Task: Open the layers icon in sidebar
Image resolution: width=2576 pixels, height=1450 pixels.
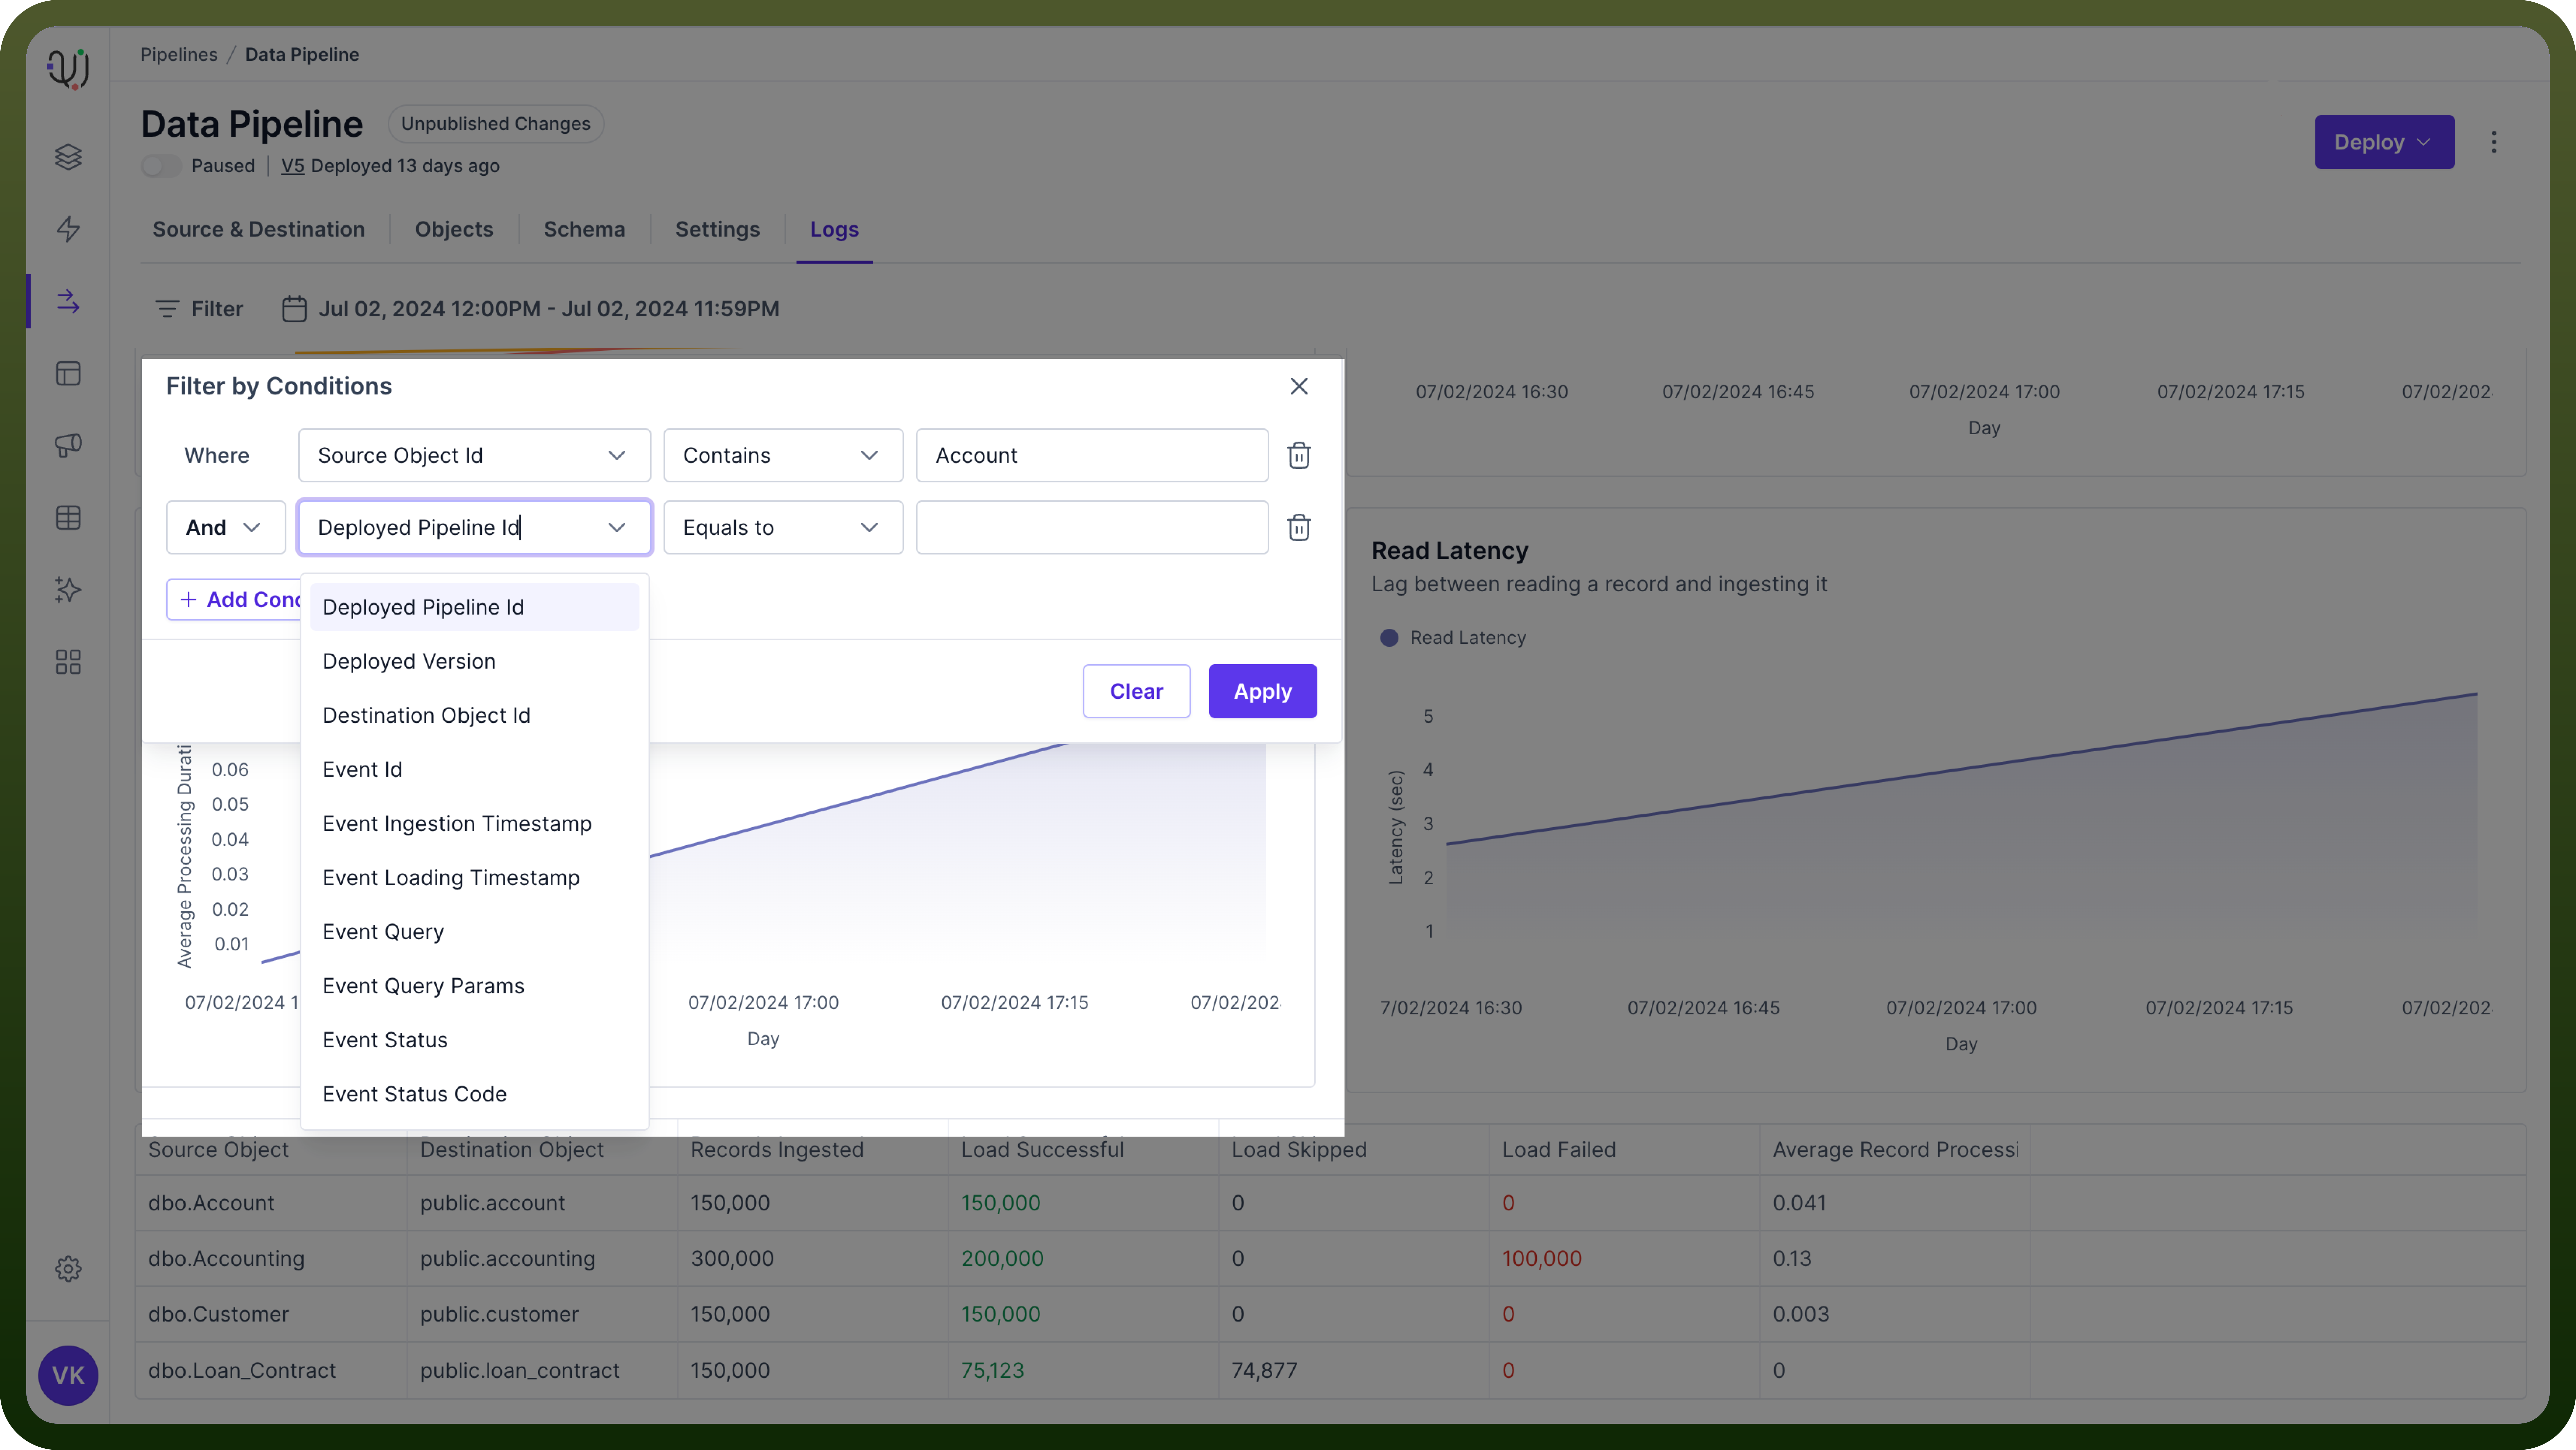Action: [x=68, y=157]
